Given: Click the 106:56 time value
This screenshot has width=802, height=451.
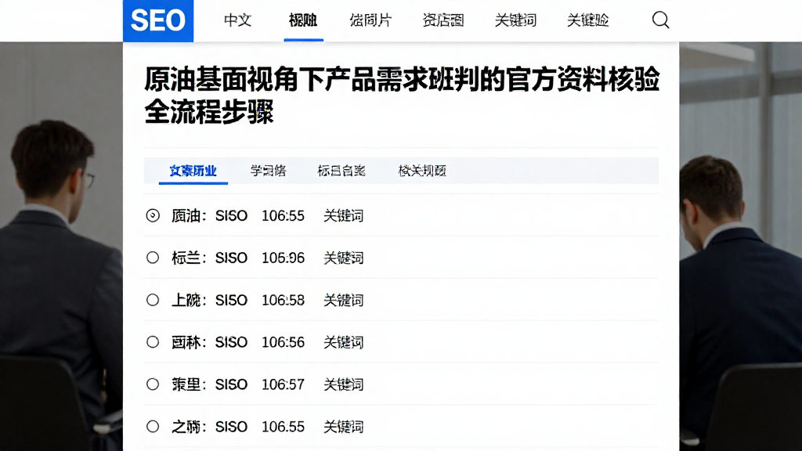Looking at the screenshot, I should pyautogui.click(x=283, y=342).
